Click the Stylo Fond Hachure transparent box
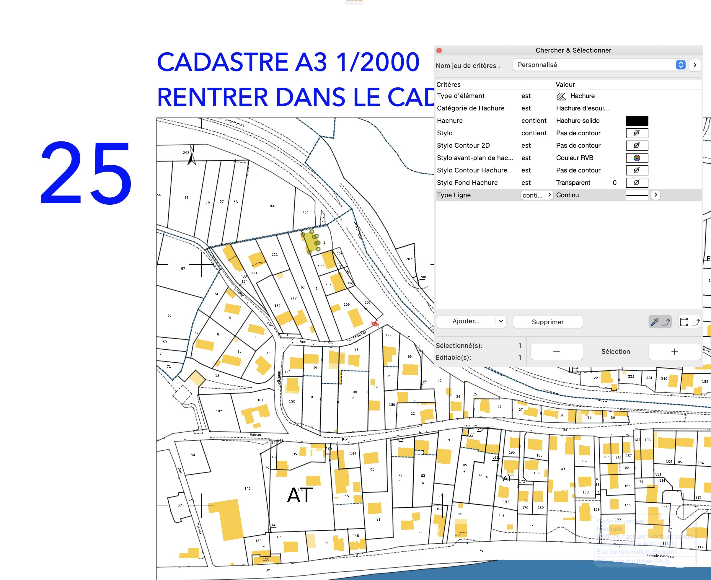Screen dimensions: 711x580 pos(637,183)
